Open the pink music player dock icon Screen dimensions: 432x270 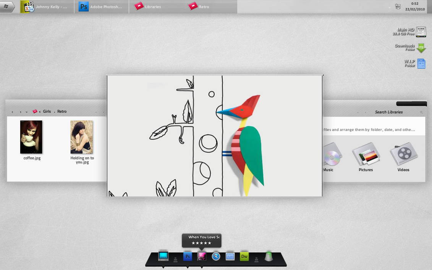click(202, 257)
